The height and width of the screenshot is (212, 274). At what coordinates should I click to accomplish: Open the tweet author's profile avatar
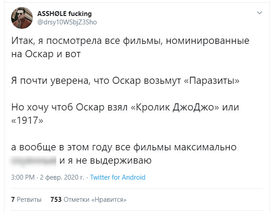[22, 18]
